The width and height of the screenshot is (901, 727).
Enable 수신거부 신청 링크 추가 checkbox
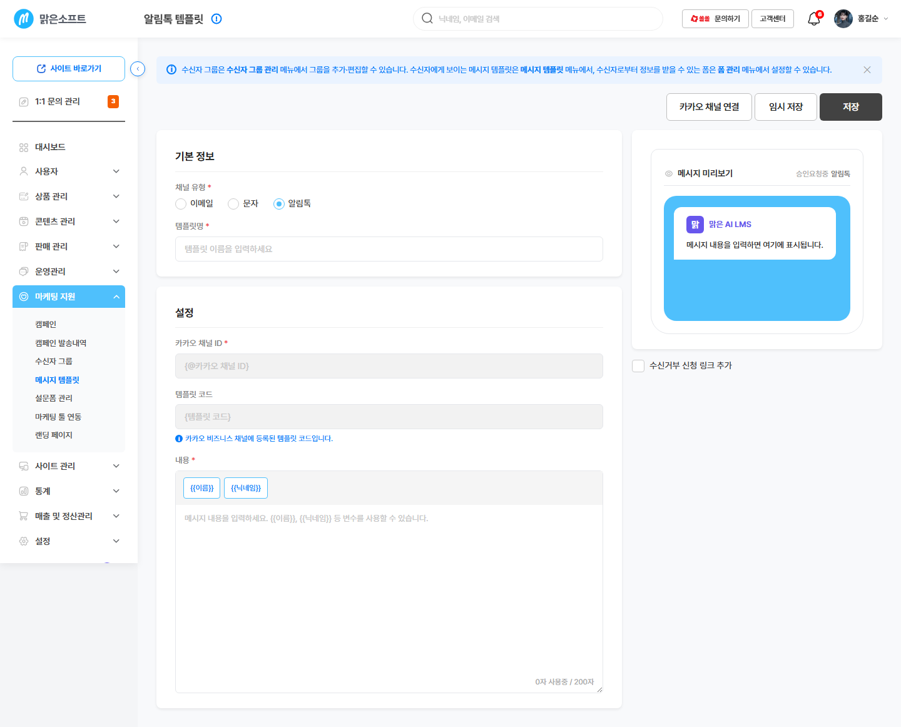[x=638, y=366]
